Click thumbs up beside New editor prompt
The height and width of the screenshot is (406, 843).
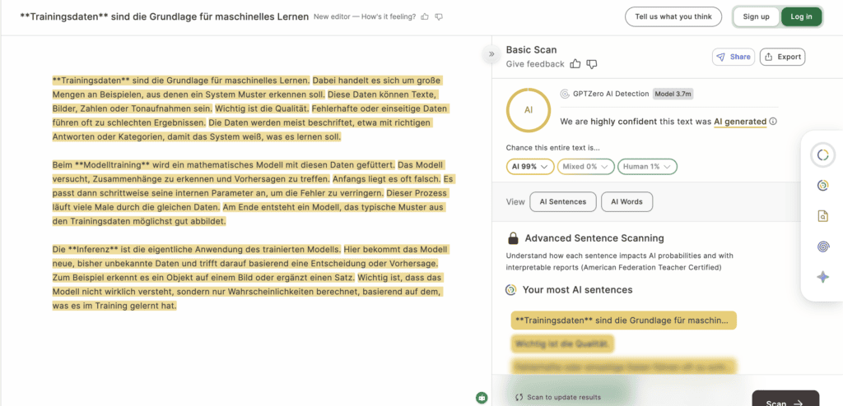click(425, 16)
